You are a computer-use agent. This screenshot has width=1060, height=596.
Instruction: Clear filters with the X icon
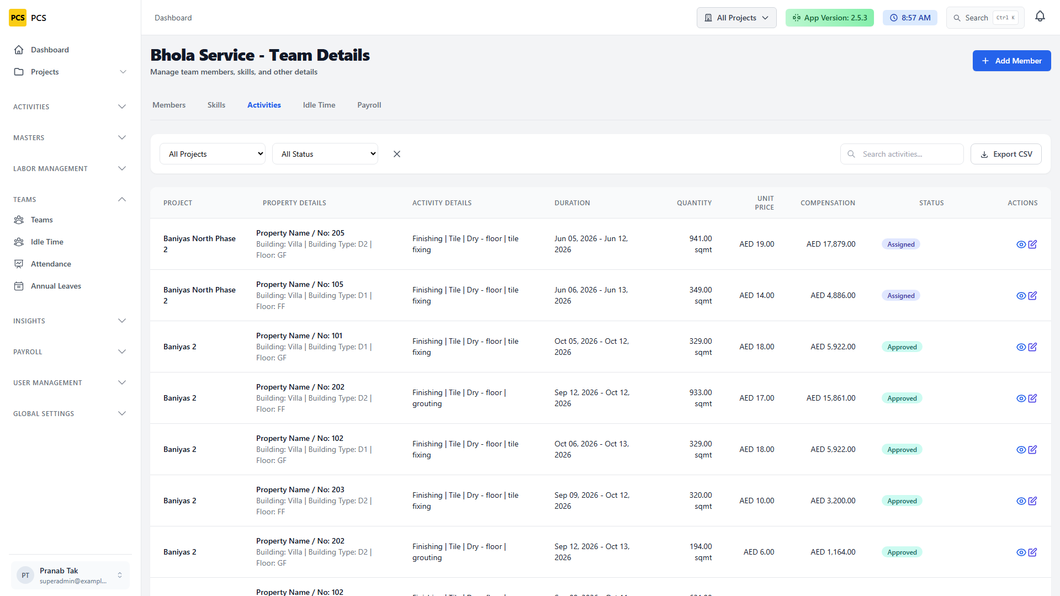(x=397, y=154)
